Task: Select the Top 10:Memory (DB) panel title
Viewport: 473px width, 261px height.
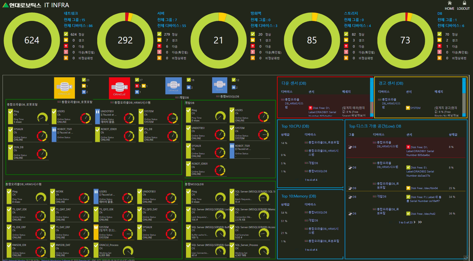Action: [x=299, y=196]
